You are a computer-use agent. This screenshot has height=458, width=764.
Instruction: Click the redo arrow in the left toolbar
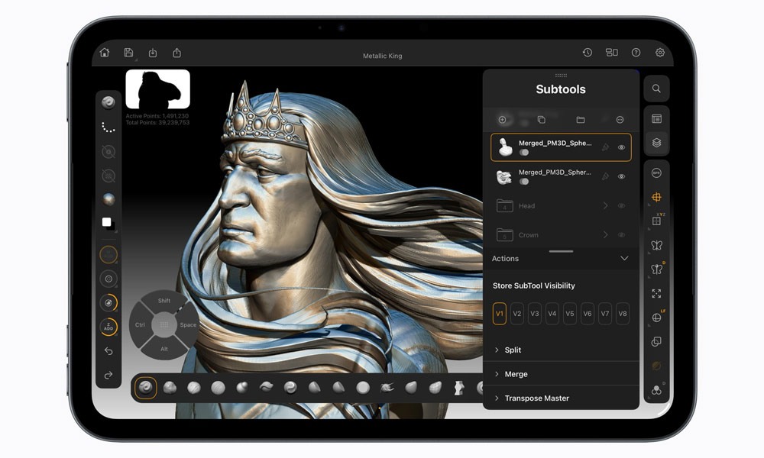108,375
